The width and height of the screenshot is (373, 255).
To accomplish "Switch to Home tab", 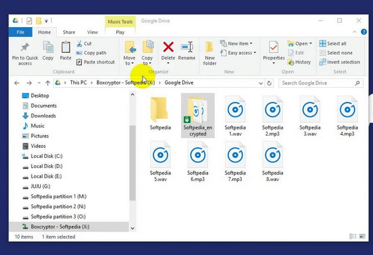I will coord(44,32).
